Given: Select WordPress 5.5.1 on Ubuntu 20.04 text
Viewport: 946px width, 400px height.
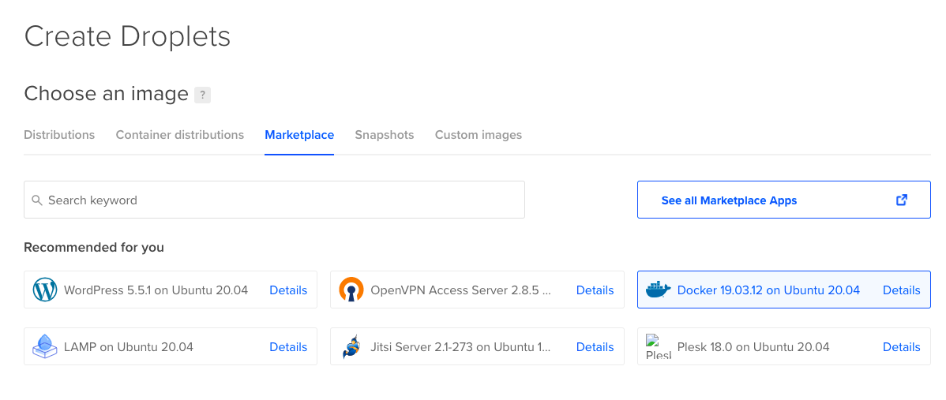Looking at the screenshot, I should pyautogui.click(x=156, y=290).
